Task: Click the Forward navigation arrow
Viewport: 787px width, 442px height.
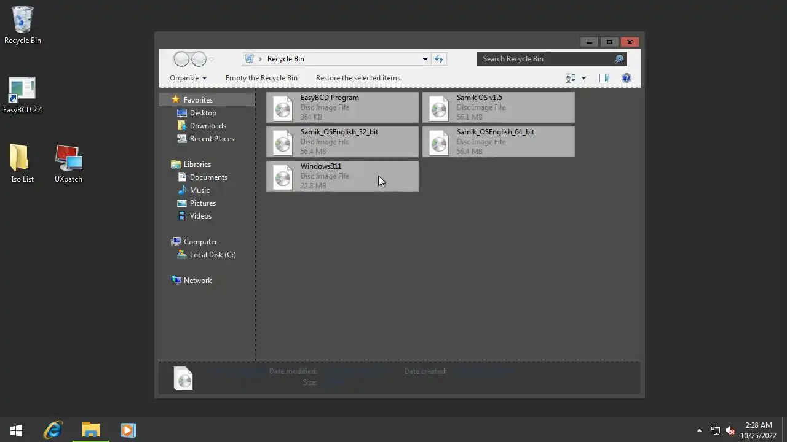Action: point(199,59)
